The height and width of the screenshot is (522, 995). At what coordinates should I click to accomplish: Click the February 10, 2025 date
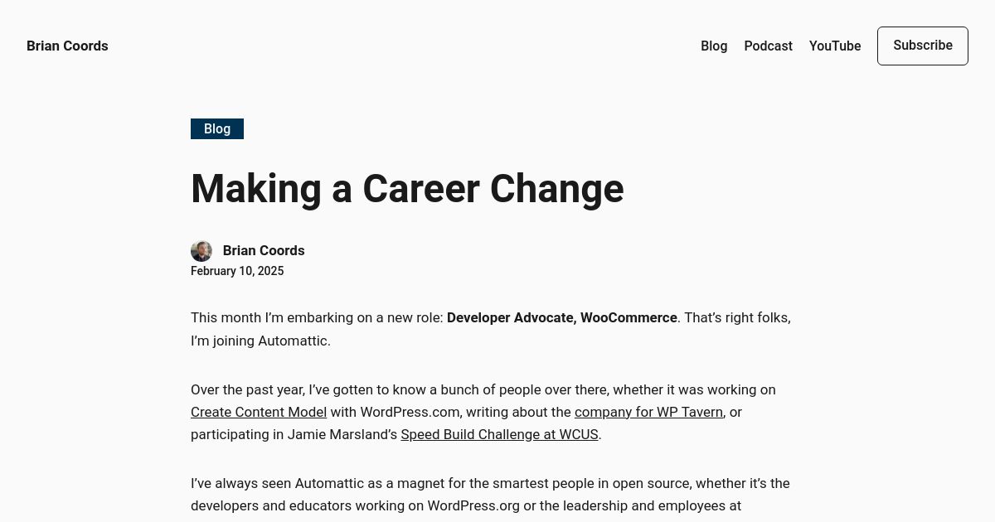[237, 271]
